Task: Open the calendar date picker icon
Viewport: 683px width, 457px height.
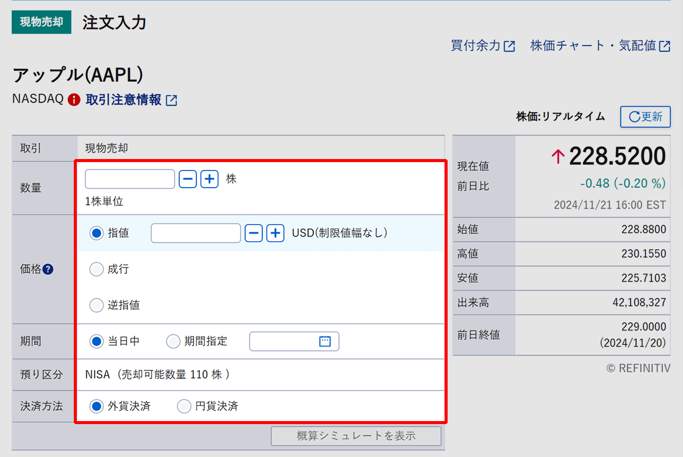Action: [x=325, y=341]
